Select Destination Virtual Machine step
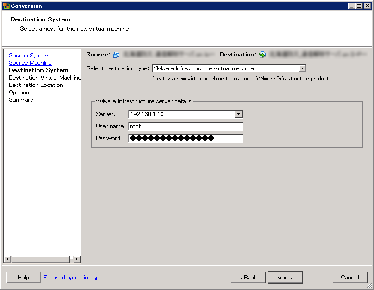 44,78
